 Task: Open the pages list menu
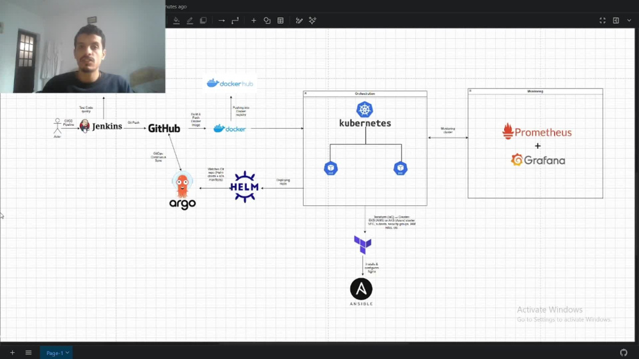[x=28, y=353]
